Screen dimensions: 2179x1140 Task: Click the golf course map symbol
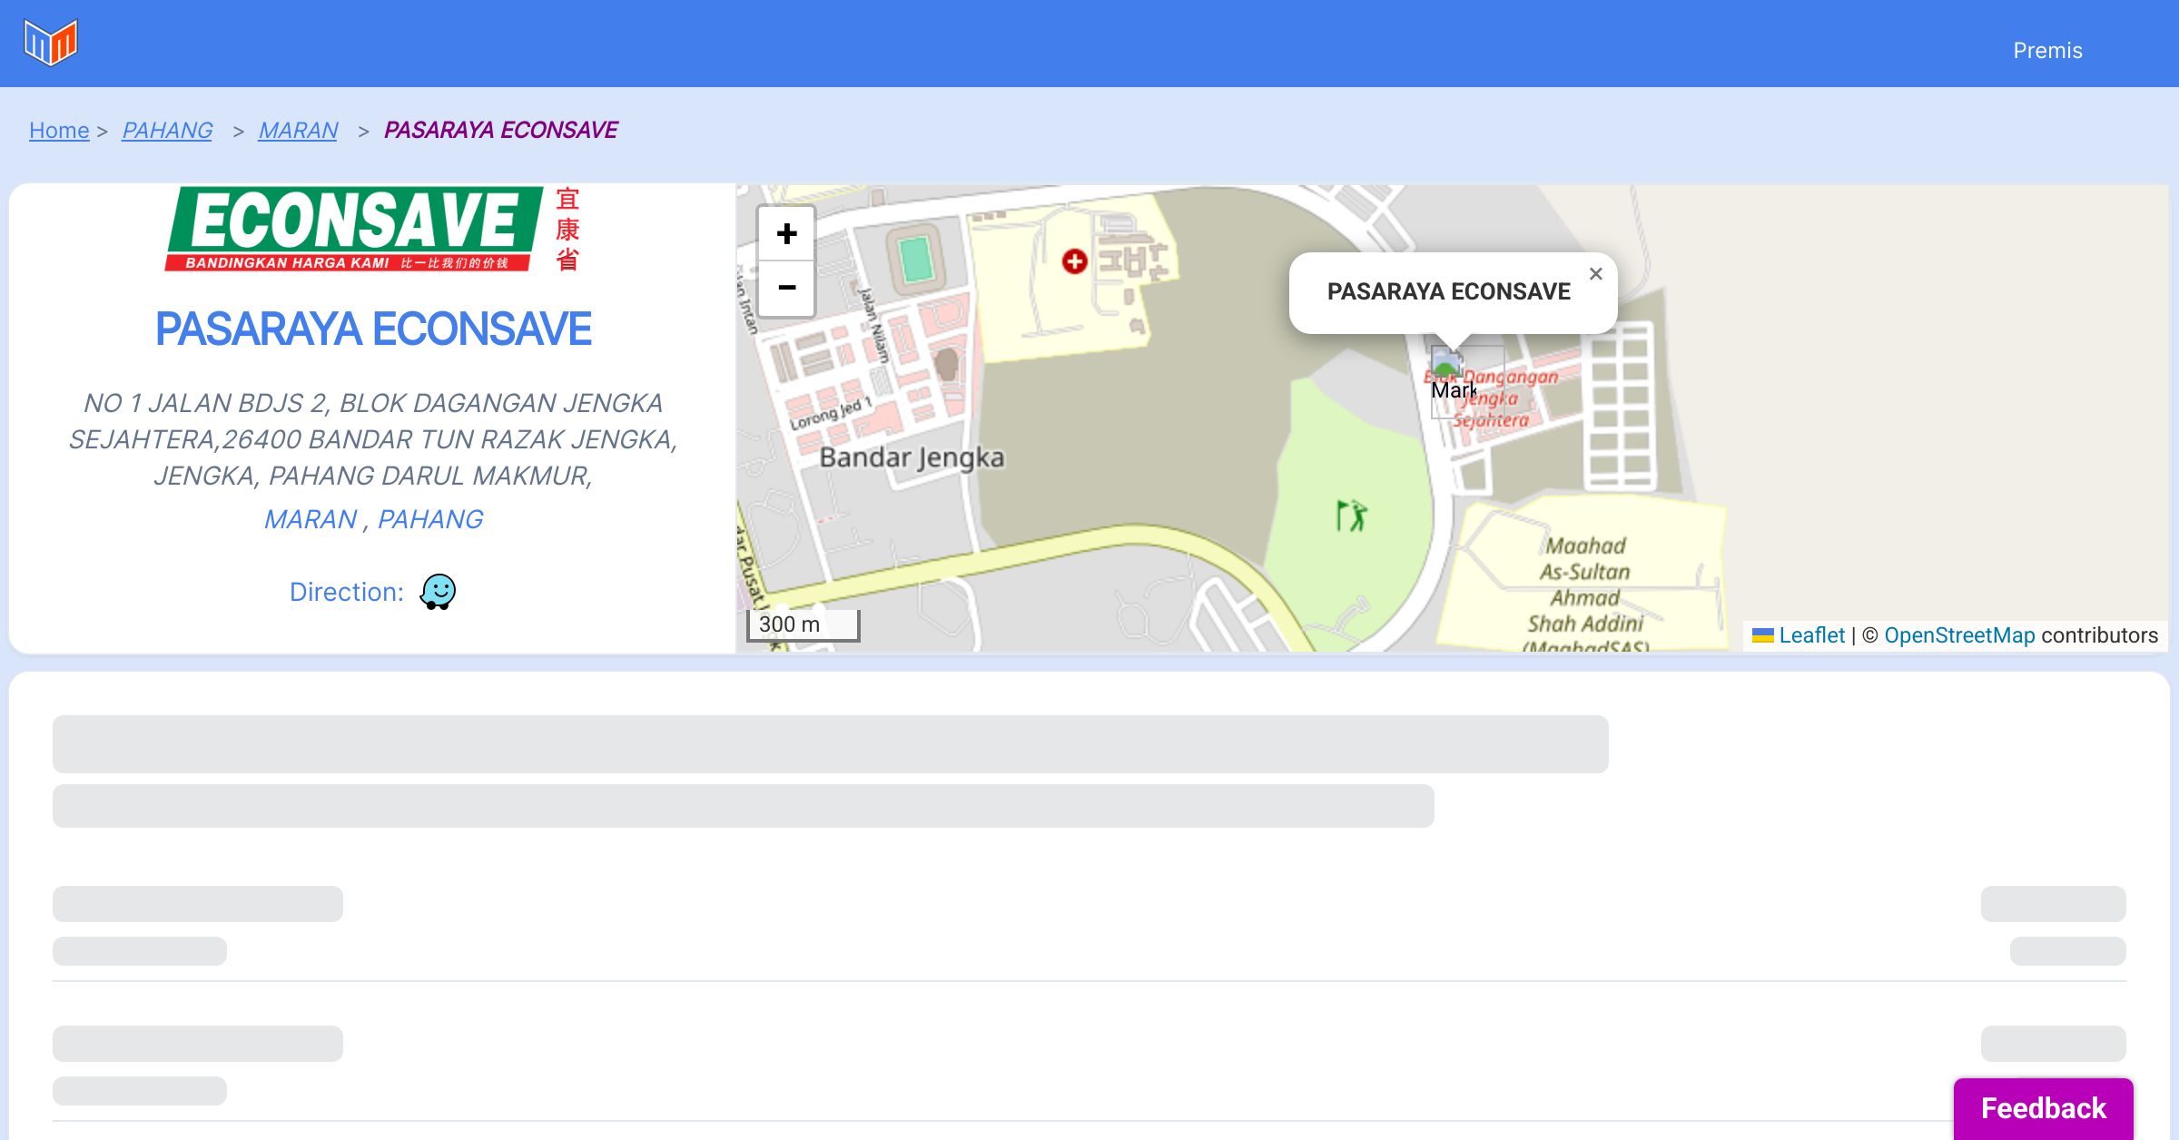[1351, 516]
